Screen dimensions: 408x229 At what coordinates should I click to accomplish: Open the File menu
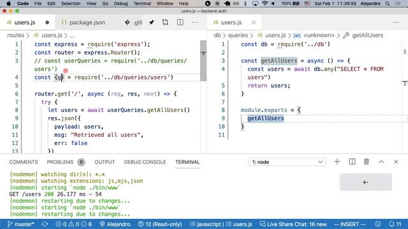click(38, 4)
